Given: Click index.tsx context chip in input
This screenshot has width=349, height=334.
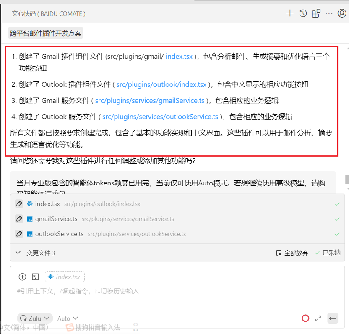Looking at the screenshot, I should click(x=65, y=277).
